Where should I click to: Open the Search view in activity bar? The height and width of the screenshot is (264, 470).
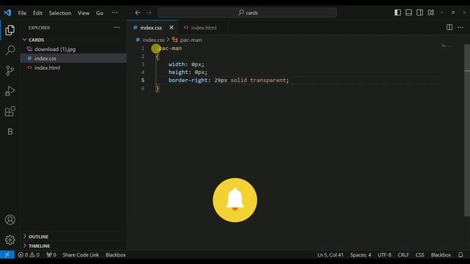point(10,50)
